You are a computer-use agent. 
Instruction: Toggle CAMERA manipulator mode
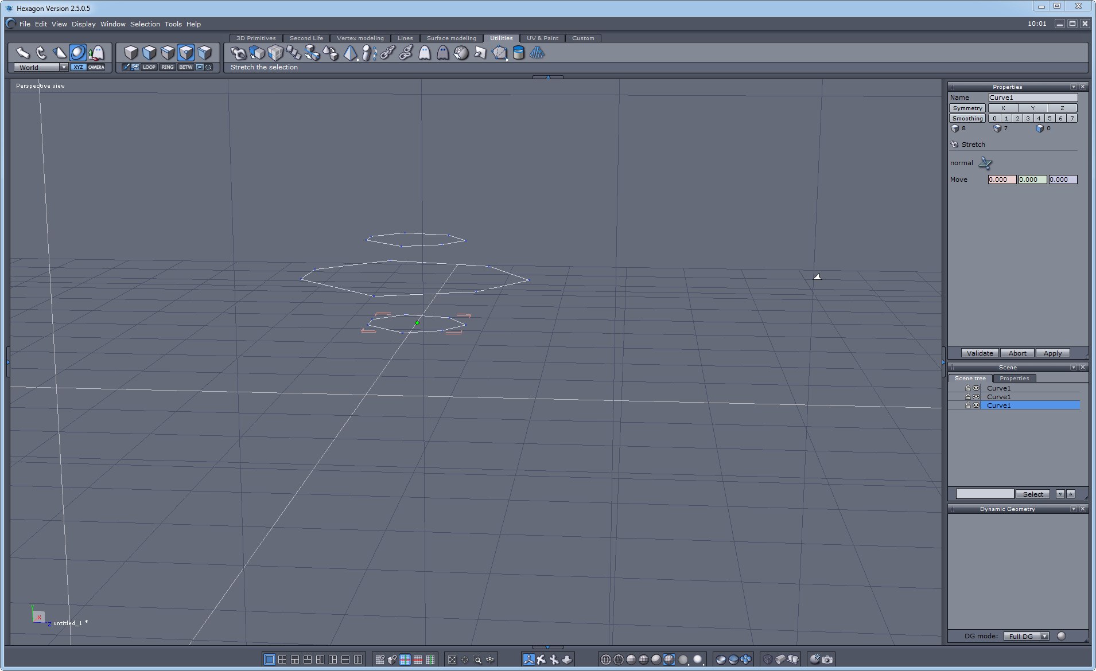tap(96, 67)
